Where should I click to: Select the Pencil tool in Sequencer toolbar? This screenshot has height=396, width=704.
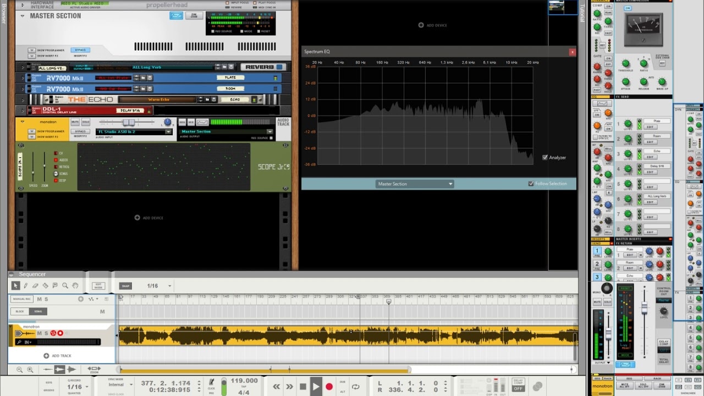(25, 285)
